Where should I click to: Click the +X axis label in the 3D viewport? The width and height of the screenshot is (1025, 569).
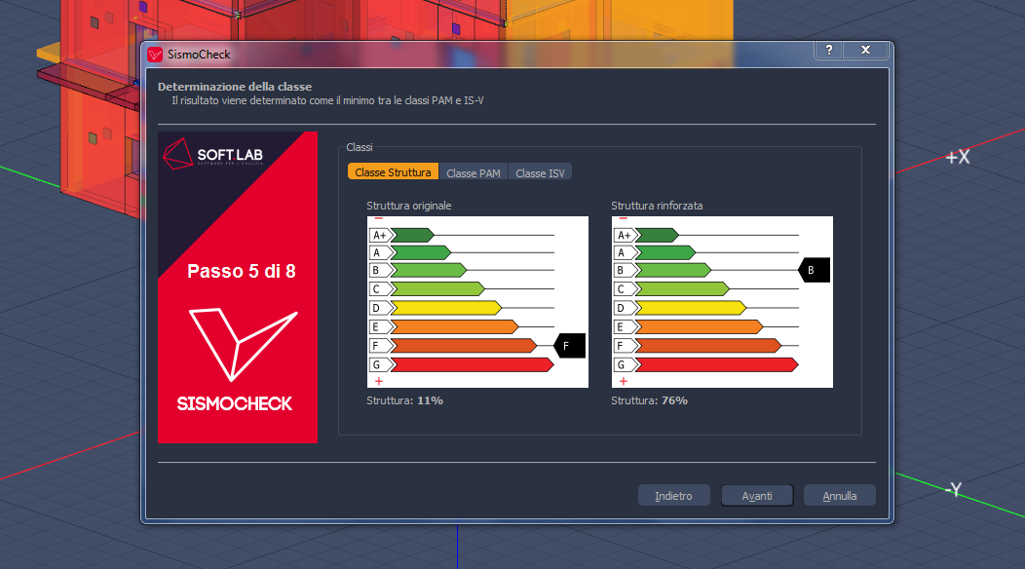[958, 157]
